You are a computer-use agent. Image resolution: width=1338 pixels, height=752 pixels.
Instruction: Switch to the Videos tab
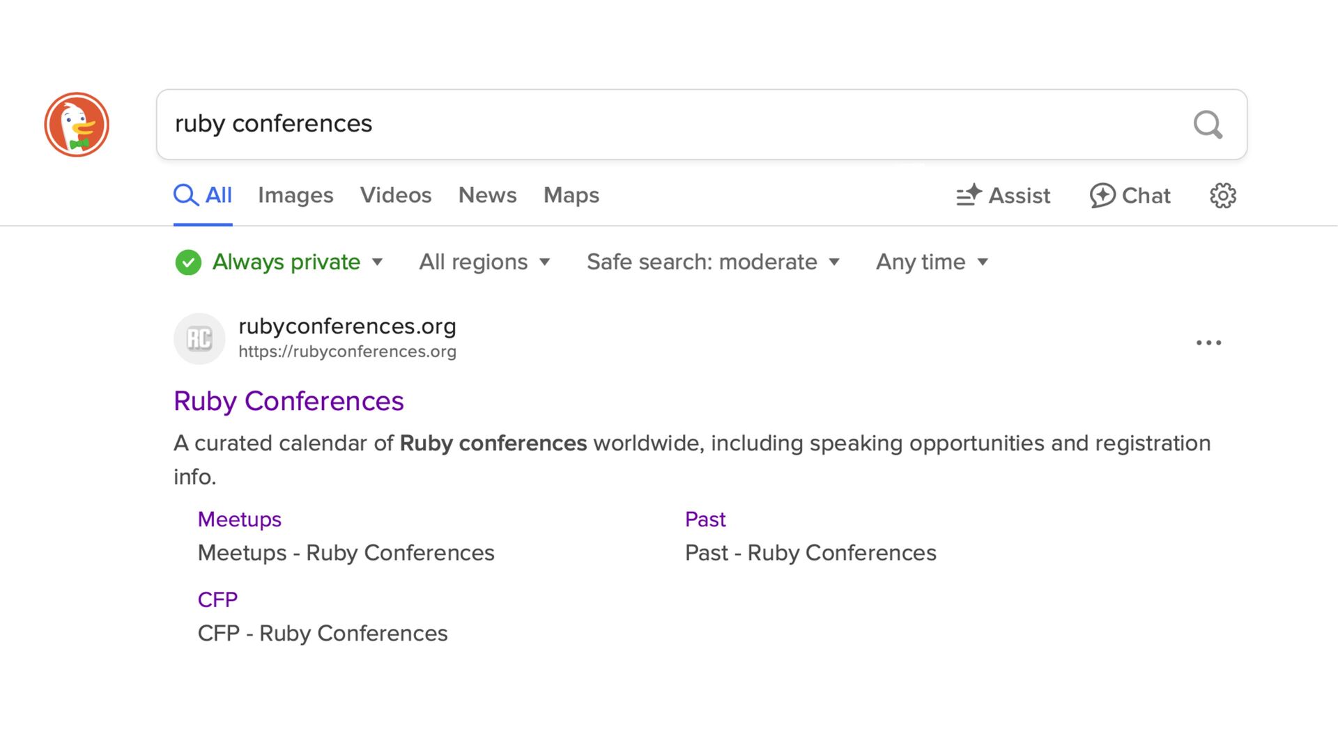396,196
